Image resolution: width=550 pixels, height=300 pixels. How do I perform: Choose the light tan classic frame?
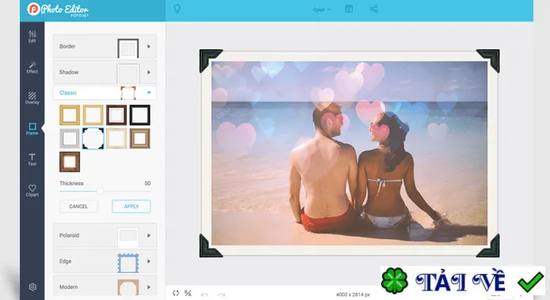93,115
